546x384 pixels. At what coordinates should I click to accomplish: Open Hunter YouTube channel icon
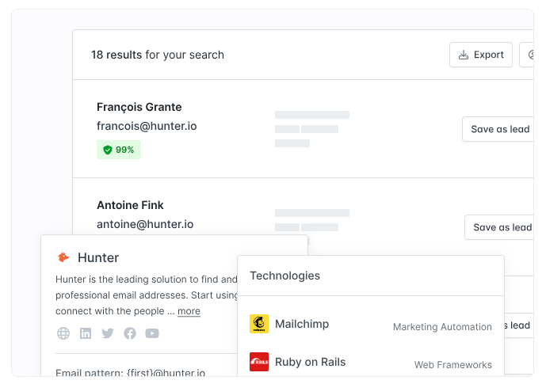[152, 333]
